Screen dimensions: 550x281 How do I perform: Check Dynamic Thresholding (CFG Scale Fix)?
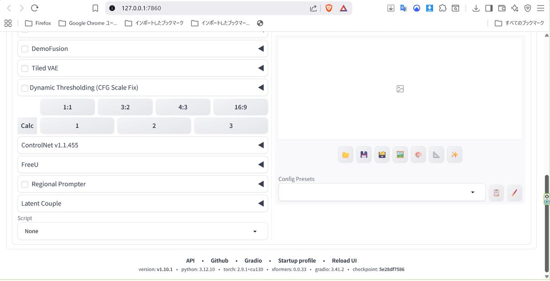coord(25,87)
